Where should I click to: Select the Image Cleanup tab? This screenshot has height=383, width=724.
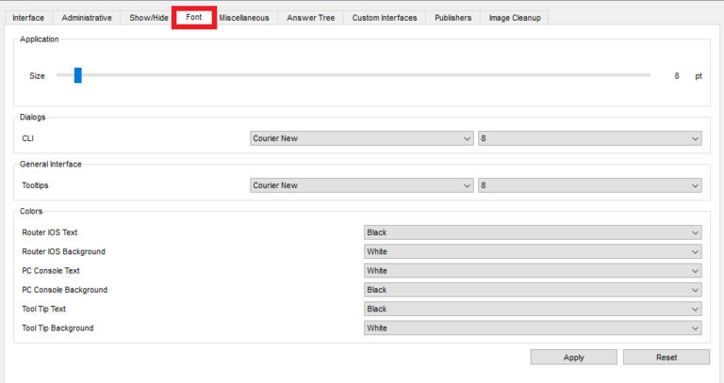(x=514, y=18)
